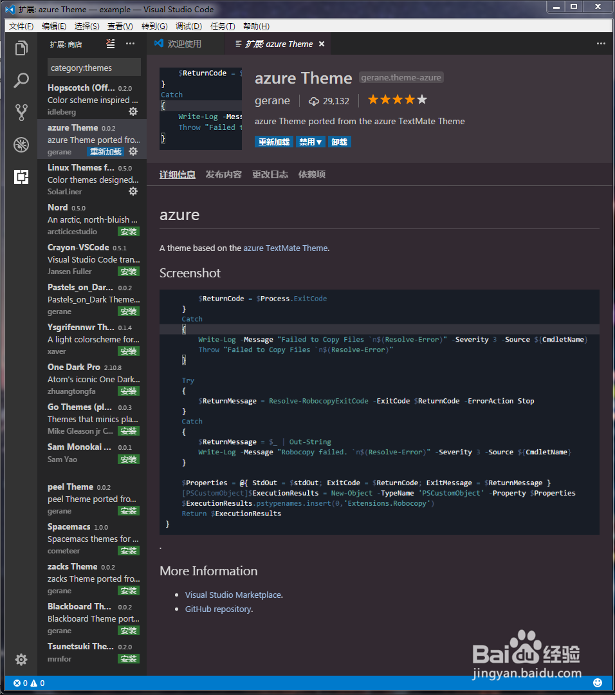Screen dimensions: 615x695
Task: Open the File (文件) menu
Action: point(21,26)
